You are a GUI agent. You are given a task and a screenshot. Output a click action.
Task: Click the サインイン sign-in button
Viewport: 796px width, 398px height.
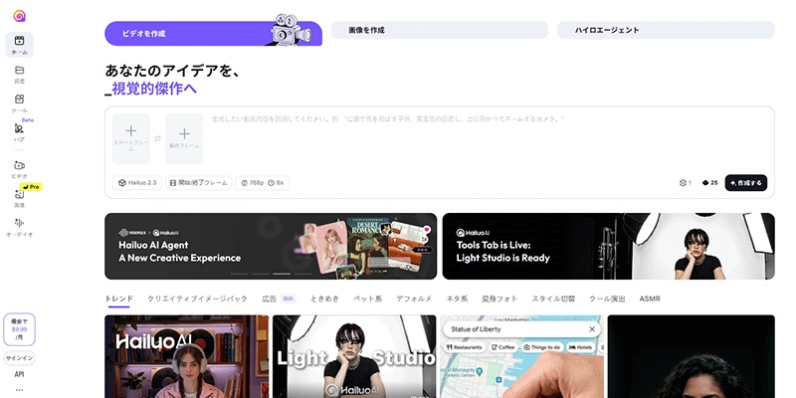click(19, 358)
